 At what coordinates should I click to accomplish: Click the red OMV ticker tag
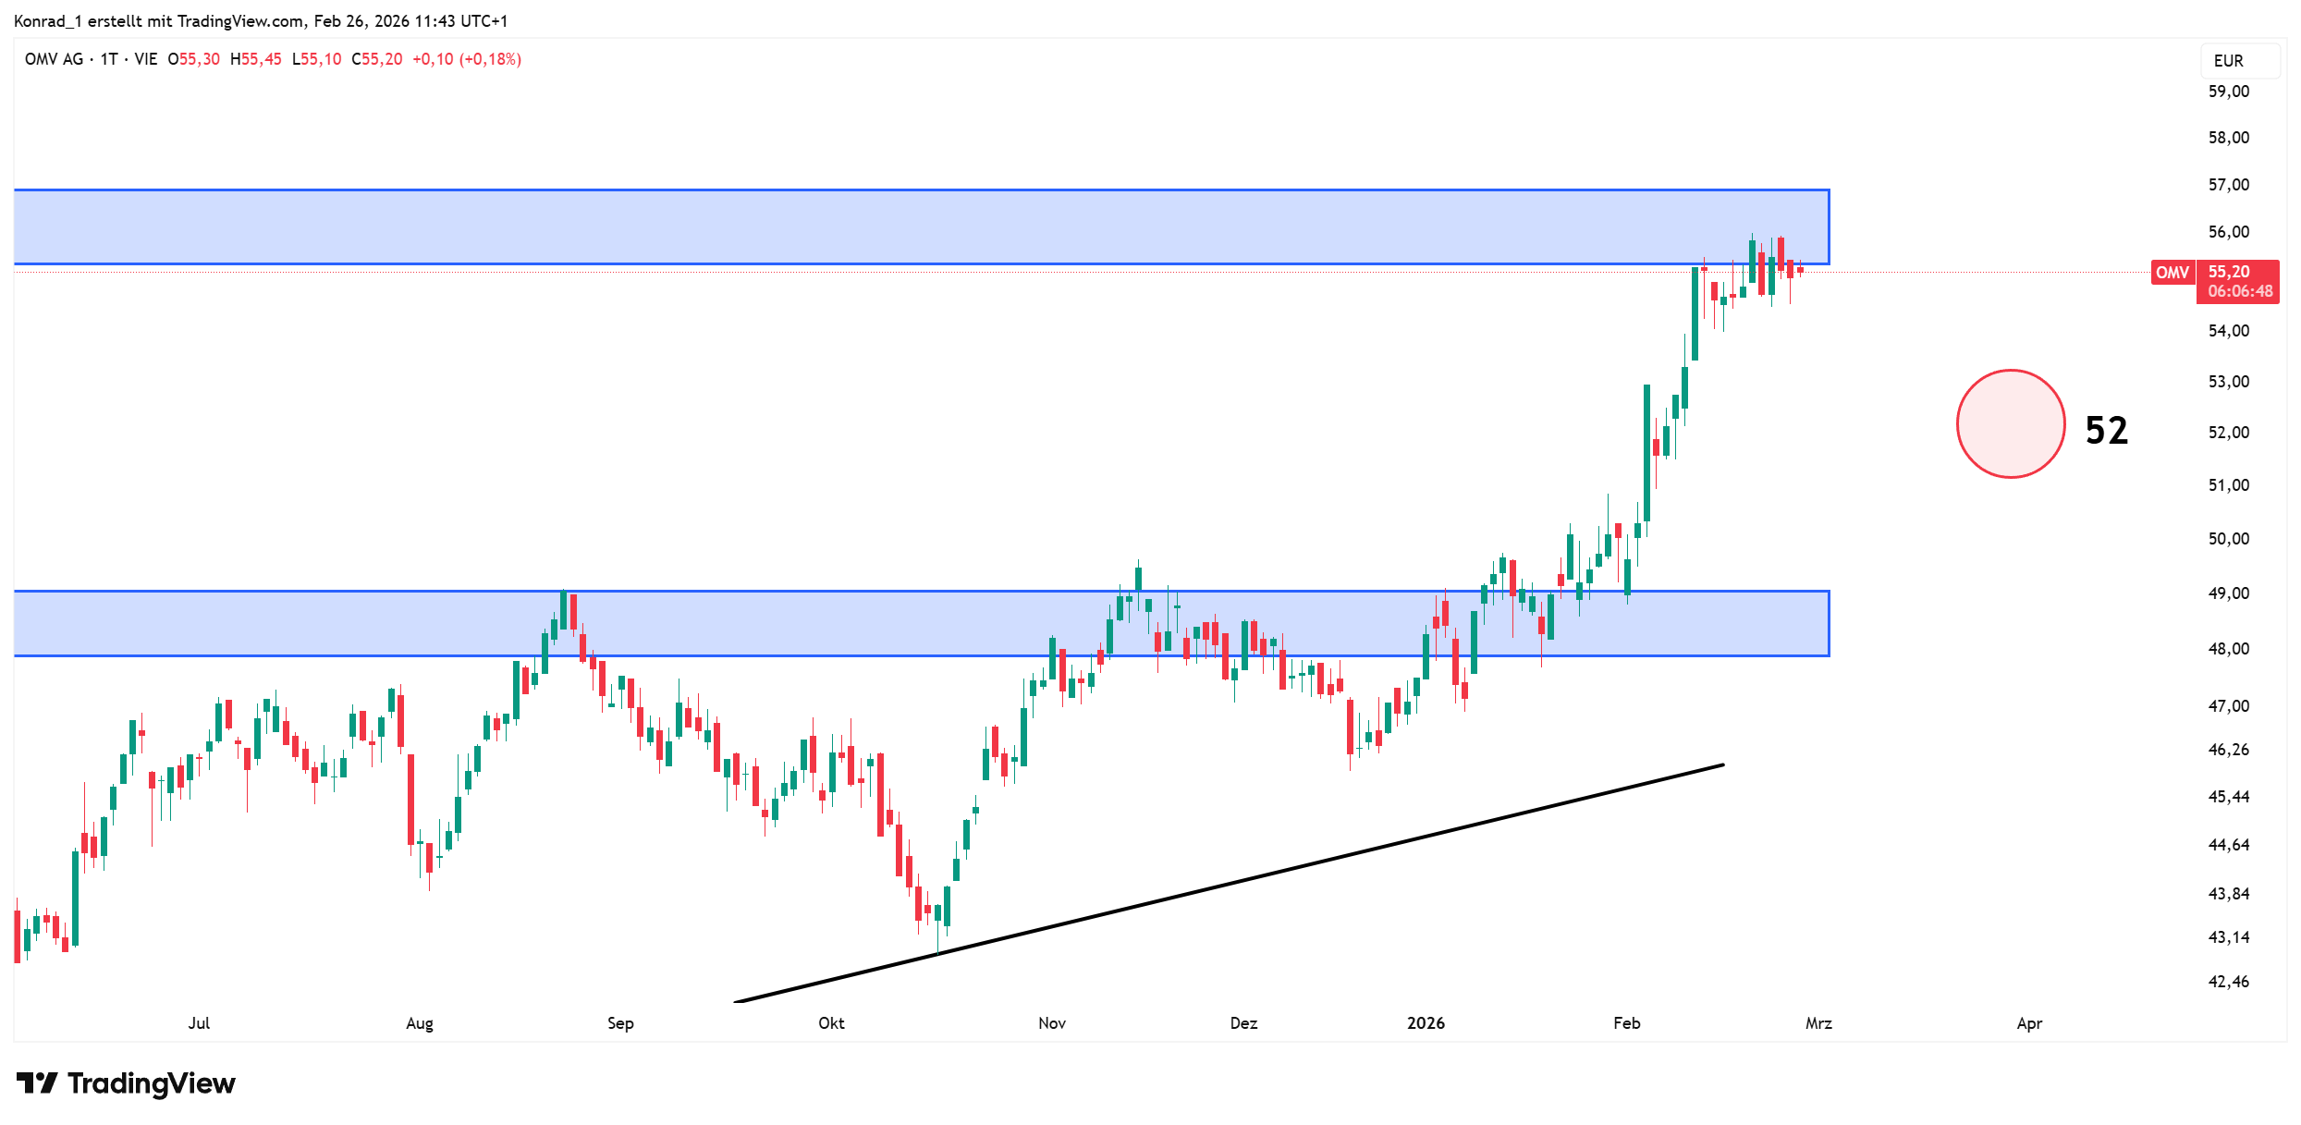click(x=2172, y=273)
